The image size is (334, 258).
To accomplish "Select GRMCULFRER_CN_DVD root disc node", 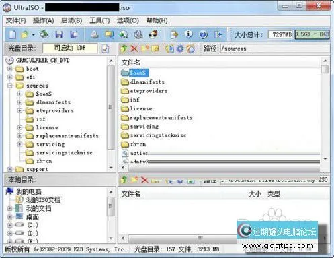I will [42, 61].
